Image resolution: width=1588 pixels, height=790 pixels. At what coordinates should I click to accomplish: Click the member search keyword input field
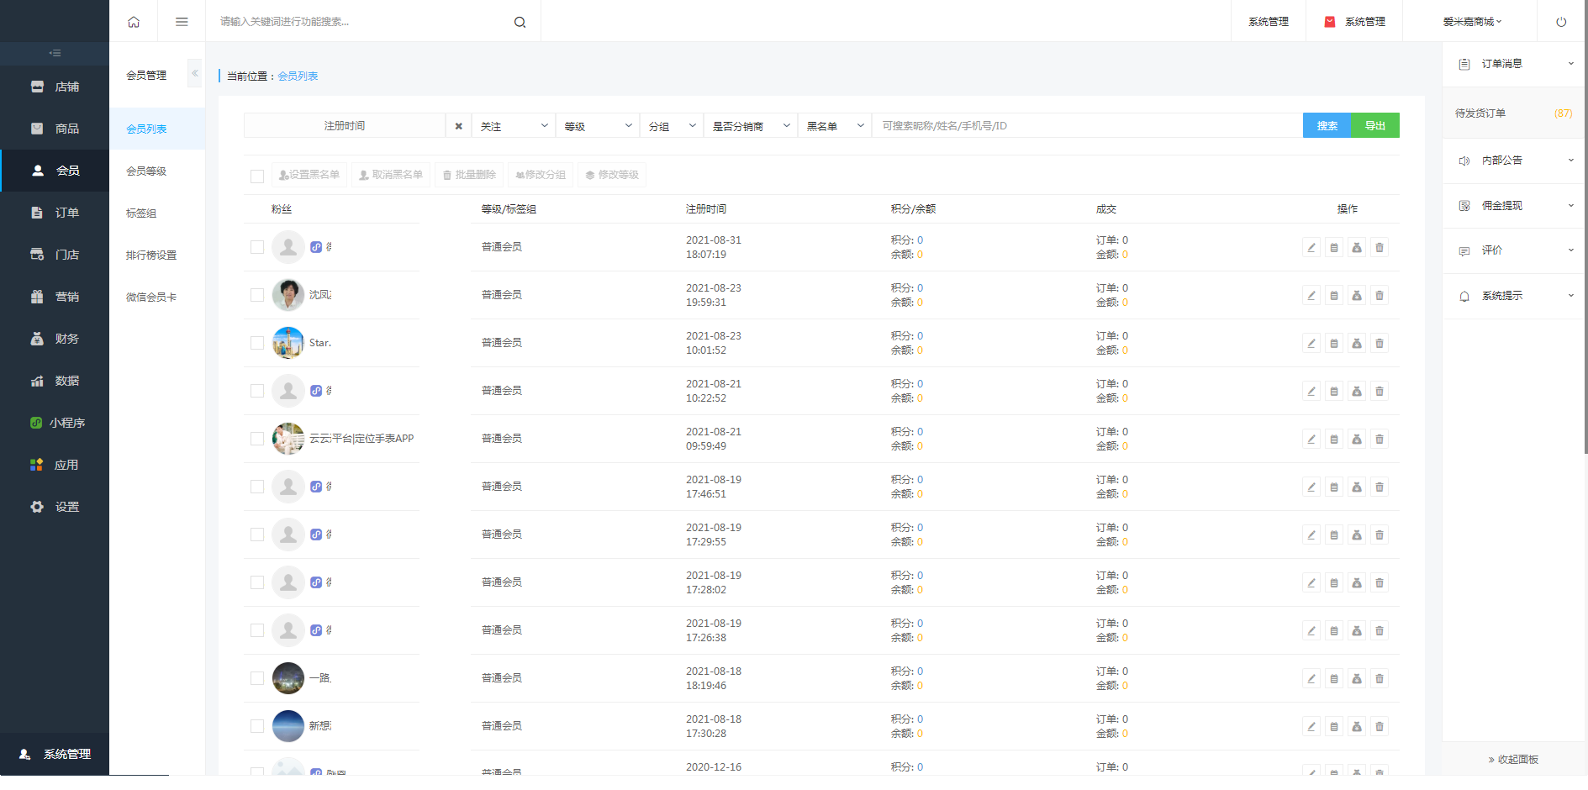pyautogui.click(x=1086, y=126)
